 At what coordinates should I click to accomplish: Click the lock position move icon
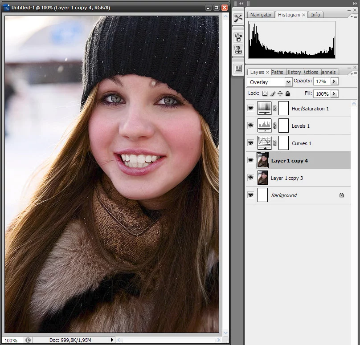(280, 93)
